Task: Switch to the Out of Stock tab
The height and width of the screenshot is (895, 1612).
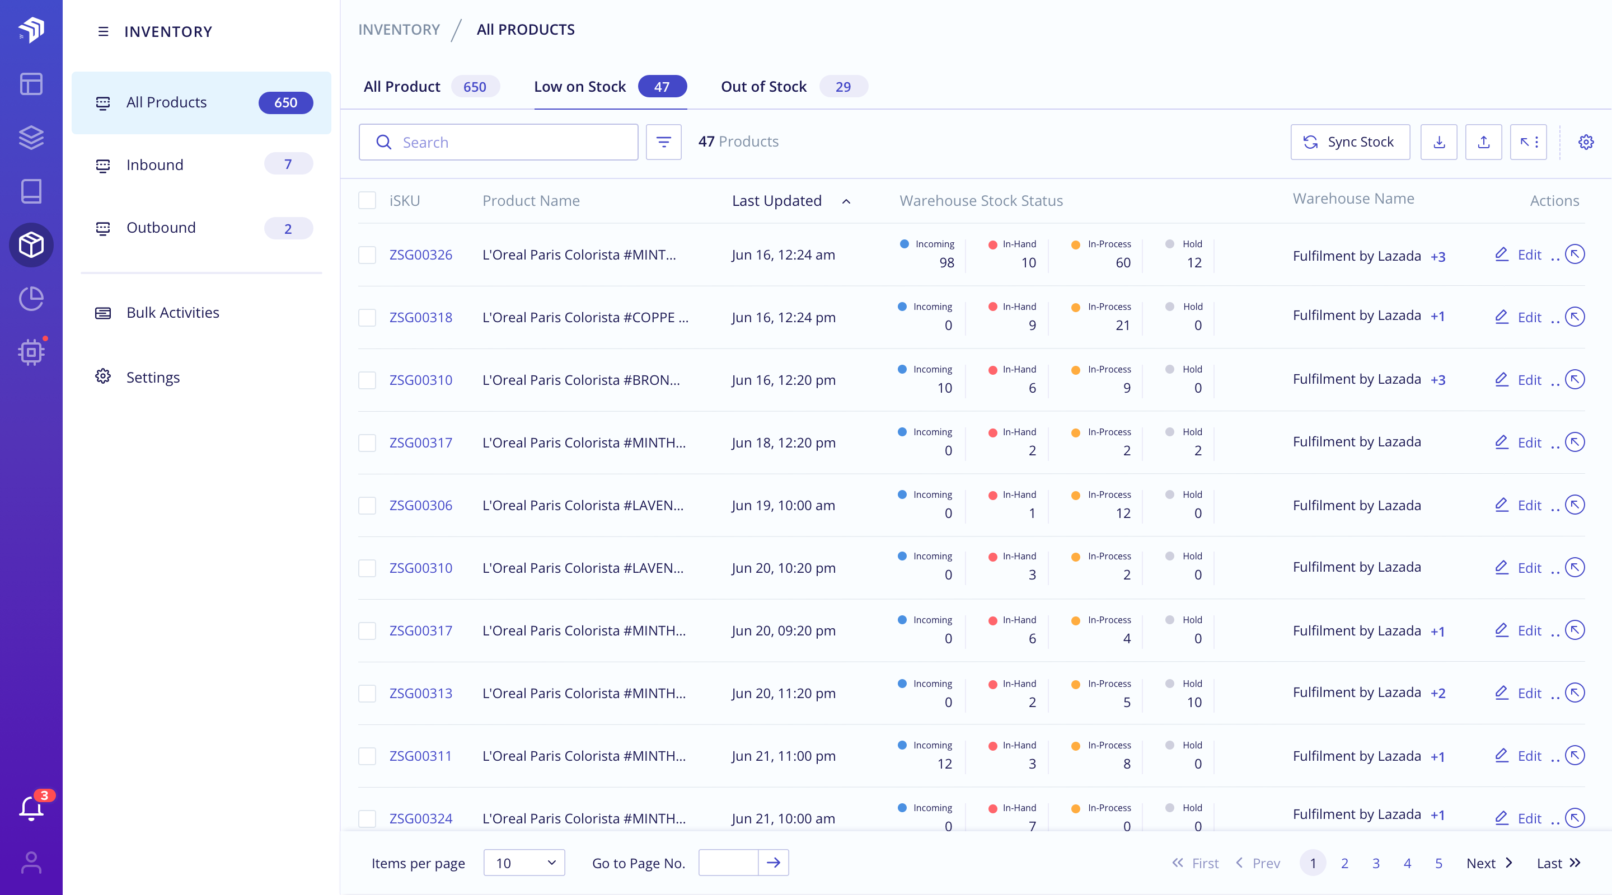Action: pyautogui.click(x=763, y=86)
